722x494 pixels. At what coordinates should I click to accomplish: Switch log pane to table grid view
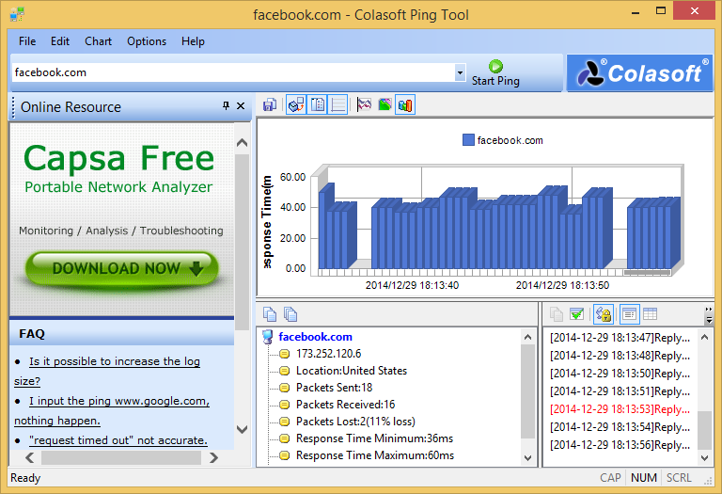coord(651,314)
